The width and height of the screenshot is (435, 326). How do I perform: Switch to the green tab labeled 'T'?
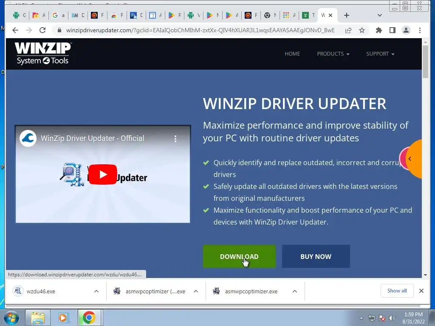[x=308, y=15]
